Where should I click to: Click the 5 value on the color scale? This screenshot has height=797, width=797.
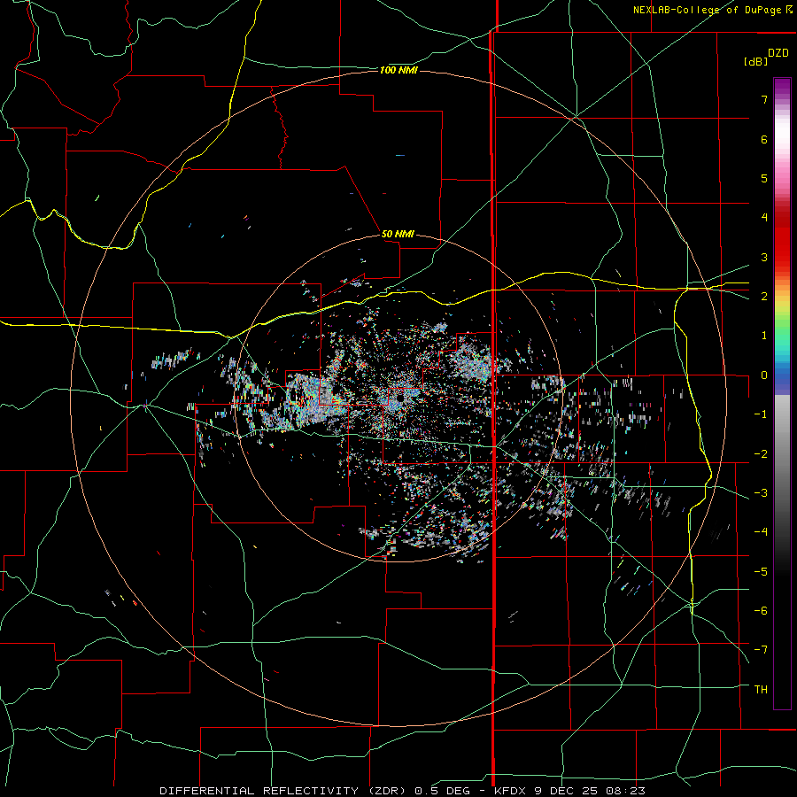764,178
